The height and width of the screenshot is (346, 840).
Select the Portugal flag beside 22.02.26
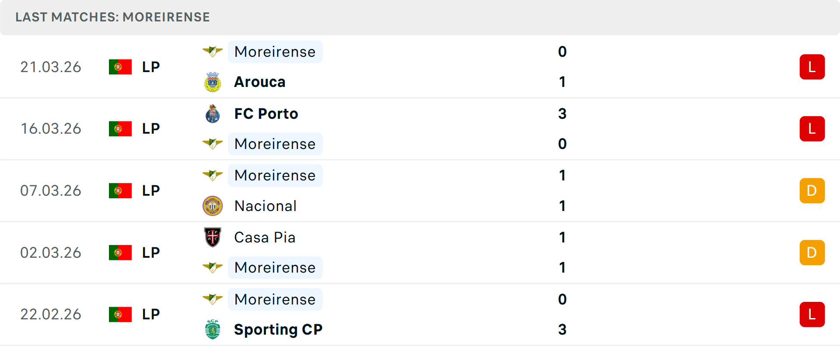[x=120, y=314]
